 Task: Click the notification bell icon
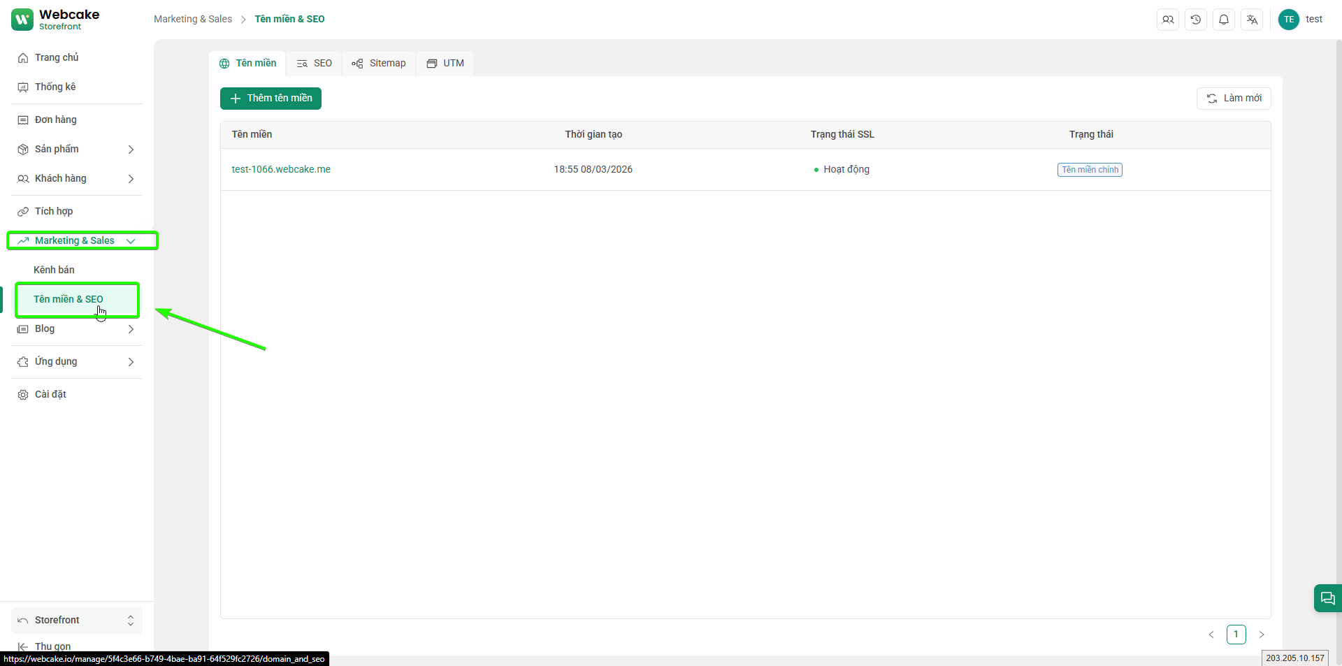point(1224,20)
